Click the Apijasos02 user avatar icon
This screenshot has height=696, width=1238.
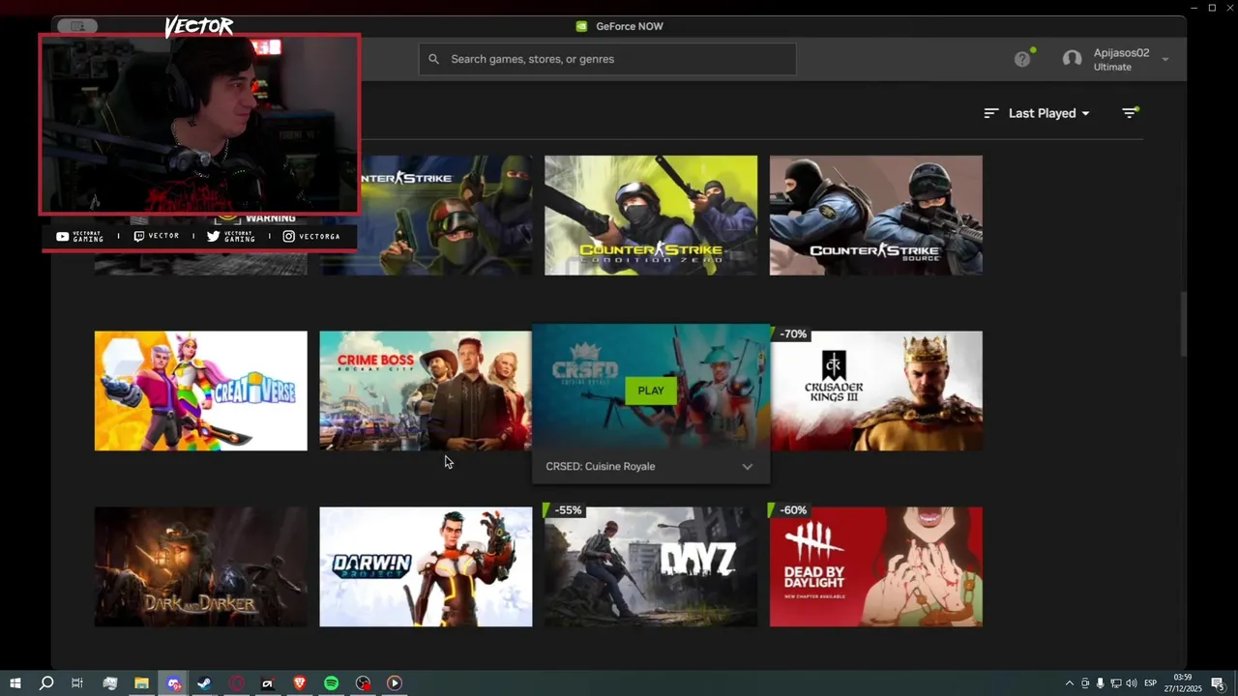point(1072,59)
